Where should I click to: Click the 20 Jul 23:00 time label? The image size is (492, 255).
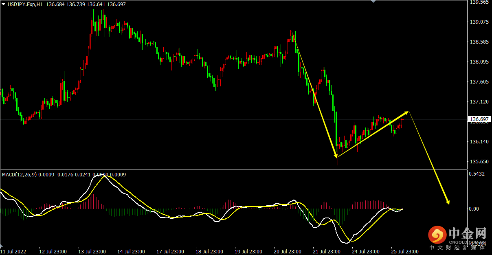click(288, 251)
